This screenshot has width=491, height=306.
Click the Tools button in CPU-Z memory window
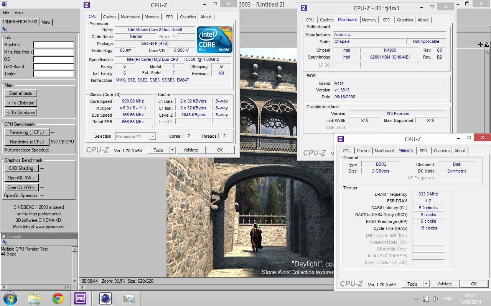click(412, 284)
